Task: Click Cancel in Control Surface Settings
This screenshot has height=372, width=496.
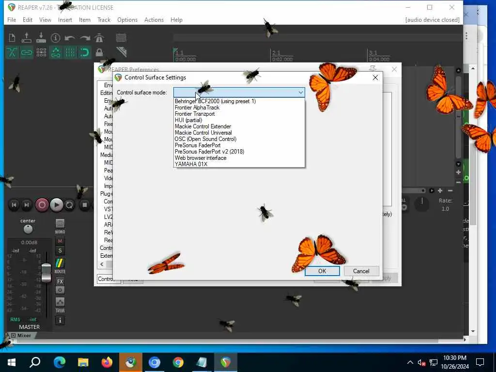Action: click(361, 271)
